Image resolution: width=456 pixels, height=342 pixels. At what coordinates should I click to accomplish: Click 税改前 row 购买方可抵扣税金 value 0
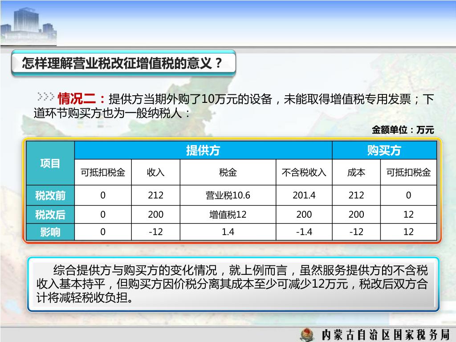point(409,195)
